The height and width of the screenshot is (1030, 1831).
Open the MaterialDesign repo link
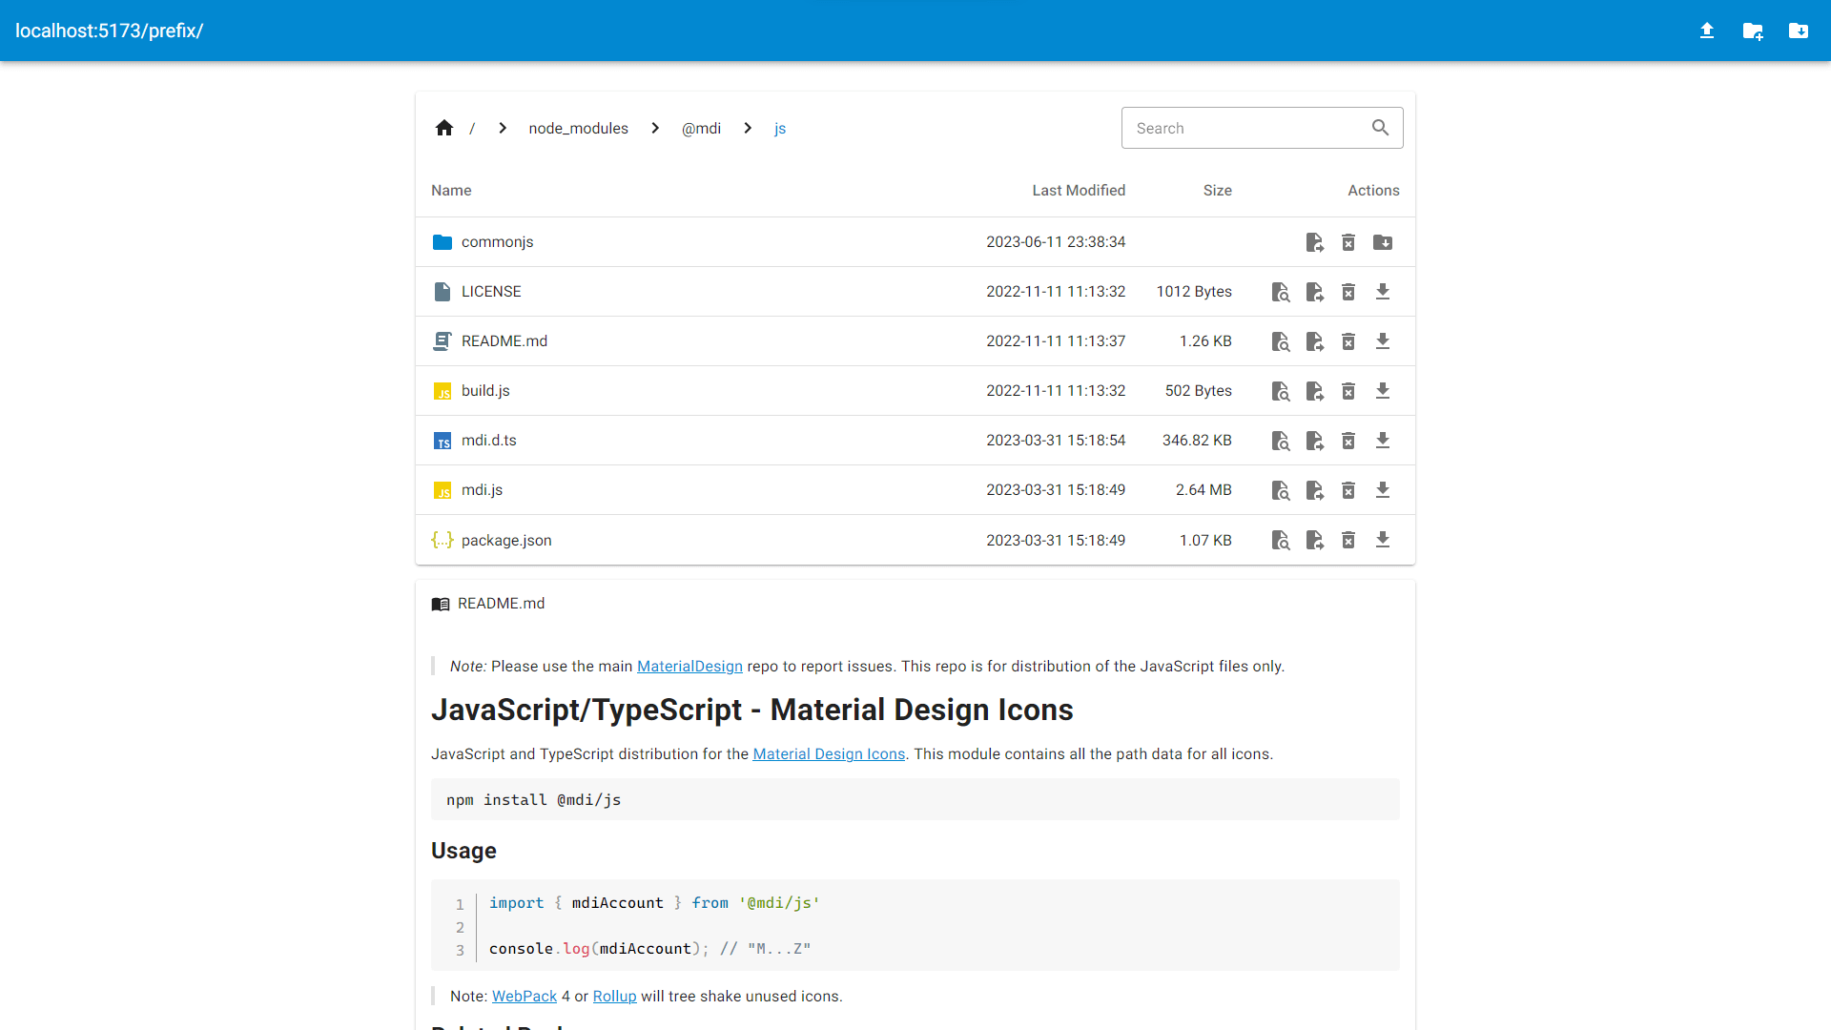point(689,666)
